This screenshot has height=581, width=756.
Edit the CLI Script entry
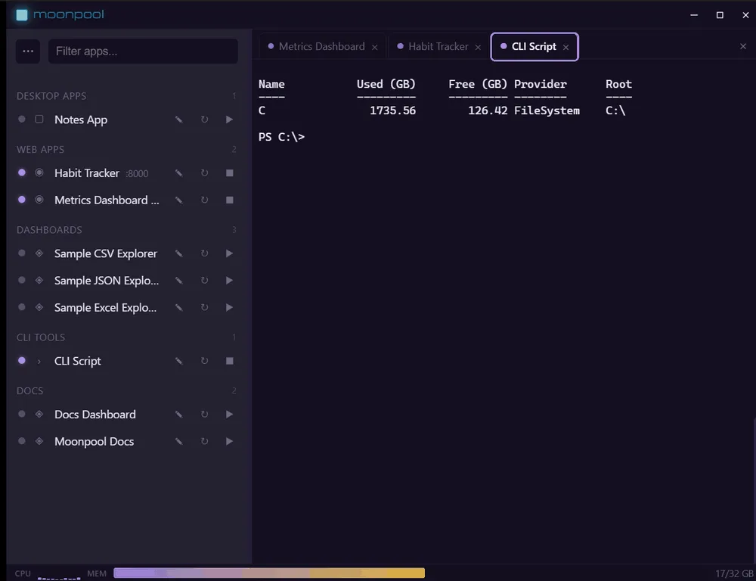click(179, 361)
